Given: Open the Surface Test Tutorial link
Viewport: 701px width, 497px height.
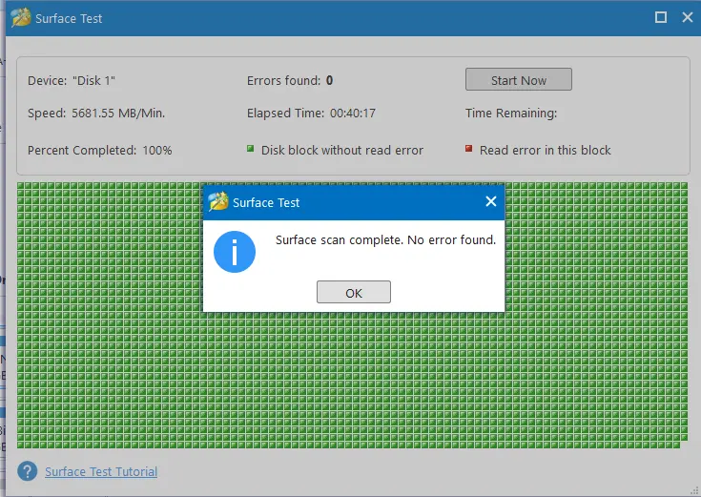Looking at the screenshot, I should click(x=101, y=471).
